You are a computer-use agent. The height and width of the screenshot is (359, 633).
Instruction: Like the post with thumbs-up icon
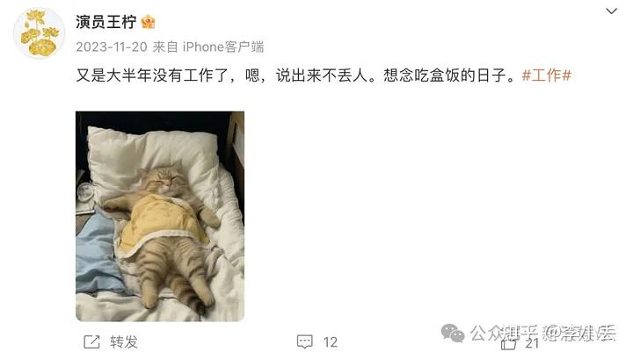click(x=508, y=343)
